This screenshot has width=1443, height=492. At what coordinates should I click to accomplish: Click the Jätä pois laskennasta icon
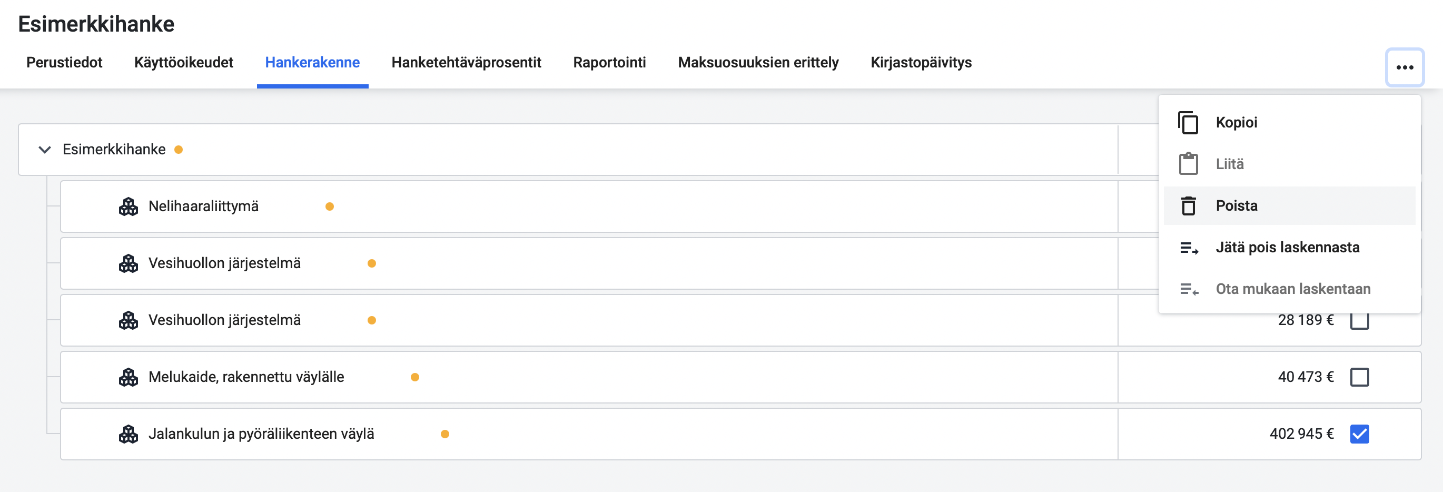[1189, 247]
